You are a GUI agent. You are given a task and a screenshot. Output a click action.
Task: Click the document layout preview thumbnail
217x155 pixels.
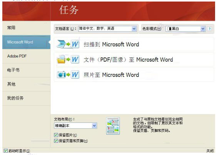coord(113,126)
